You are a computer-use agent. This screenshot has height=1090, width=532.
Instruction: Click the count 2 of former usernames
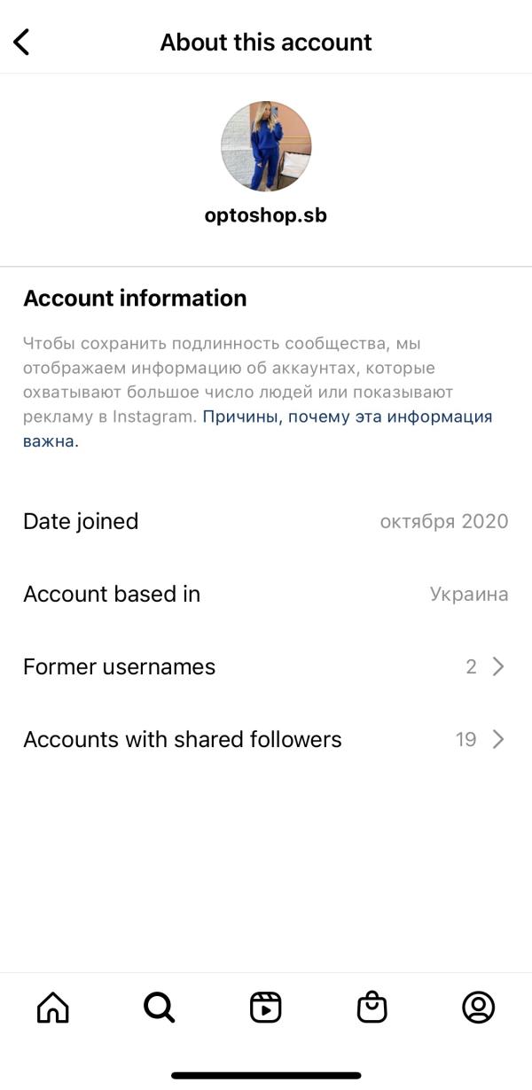[x=472, y=666]
